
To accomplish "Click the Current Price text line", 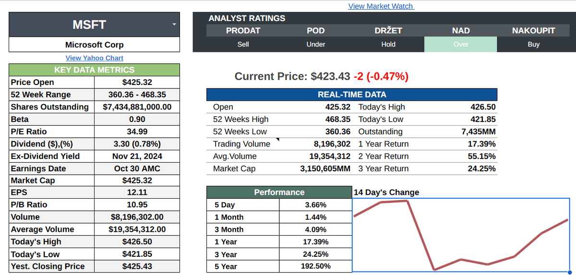I will click(x=321, y=76).
